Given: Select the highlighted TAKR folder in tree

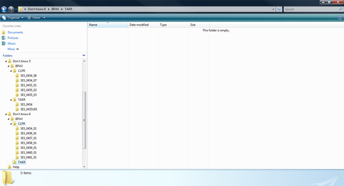Looking at the screenshot, I should pos(21,162).
